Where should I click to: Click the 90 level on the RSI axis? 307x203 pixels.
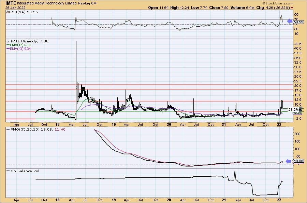pos(296,15)
